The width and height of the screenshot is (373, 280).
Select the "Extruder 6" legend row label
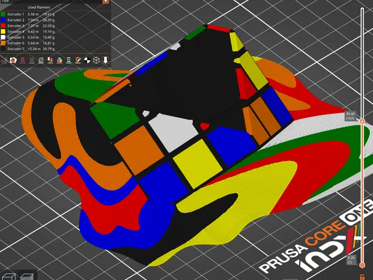(16, 43)
